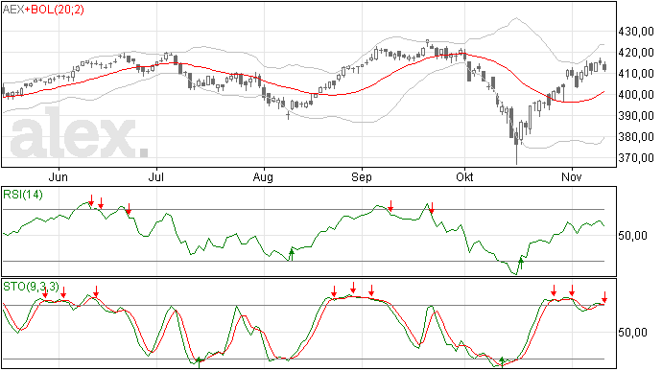Click the 50,00 level in RSI panel

[x=632, y=236]
